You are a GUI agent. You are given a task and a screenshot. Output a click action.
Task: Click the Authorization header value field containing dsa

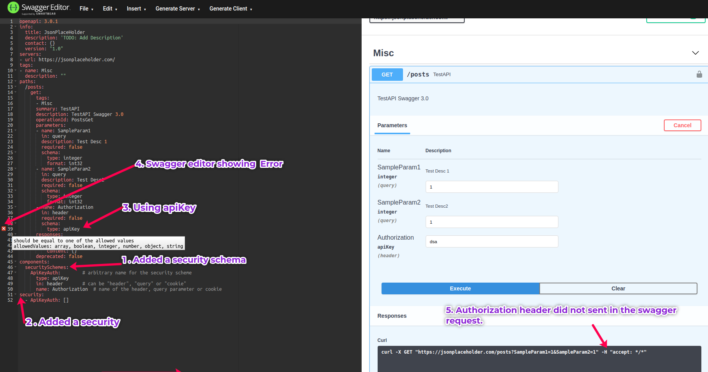(x=492, y=241)
